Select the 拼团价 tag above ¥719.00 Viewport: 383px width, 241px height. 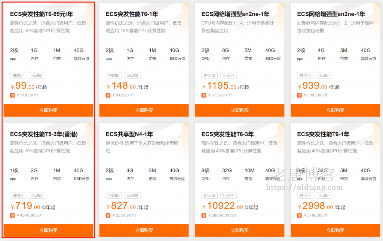[18, 196]
